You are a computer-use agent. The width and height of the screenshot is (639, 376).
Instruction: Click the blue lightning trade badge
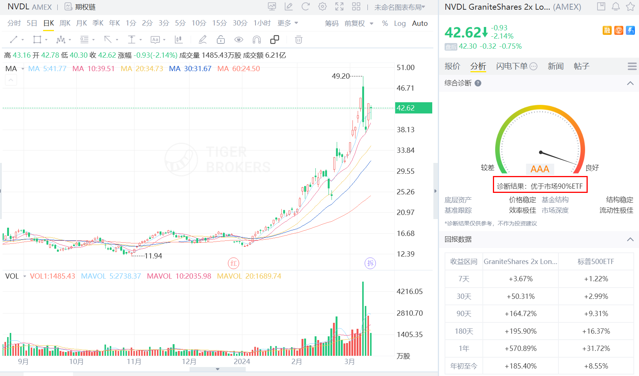(630, 30)
